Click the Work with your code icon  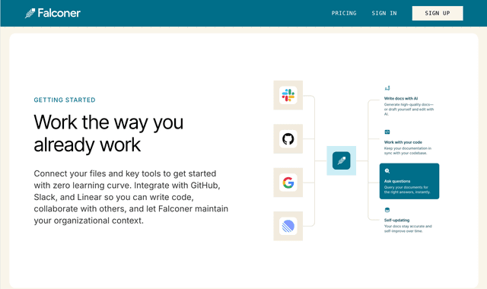coord(387,132)
